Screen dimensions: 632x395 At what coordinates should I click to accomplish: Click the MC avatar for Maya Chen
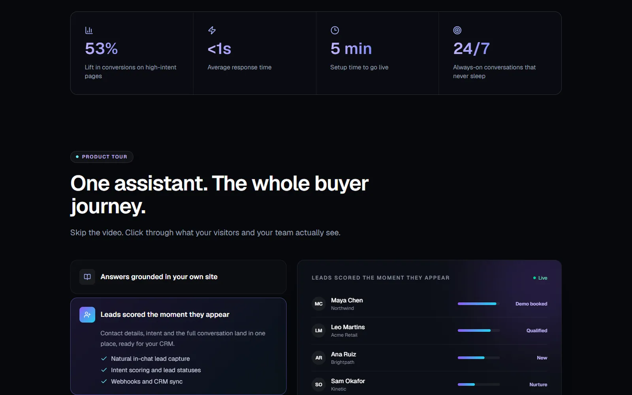319,304
